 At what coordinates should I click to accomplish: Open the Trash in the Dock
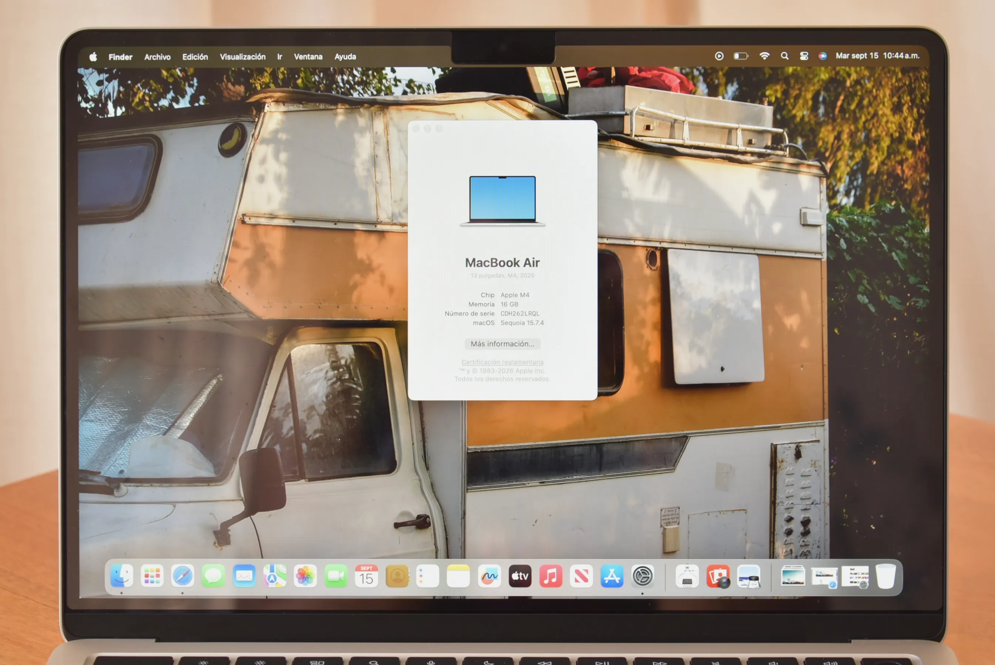point(886,576)
